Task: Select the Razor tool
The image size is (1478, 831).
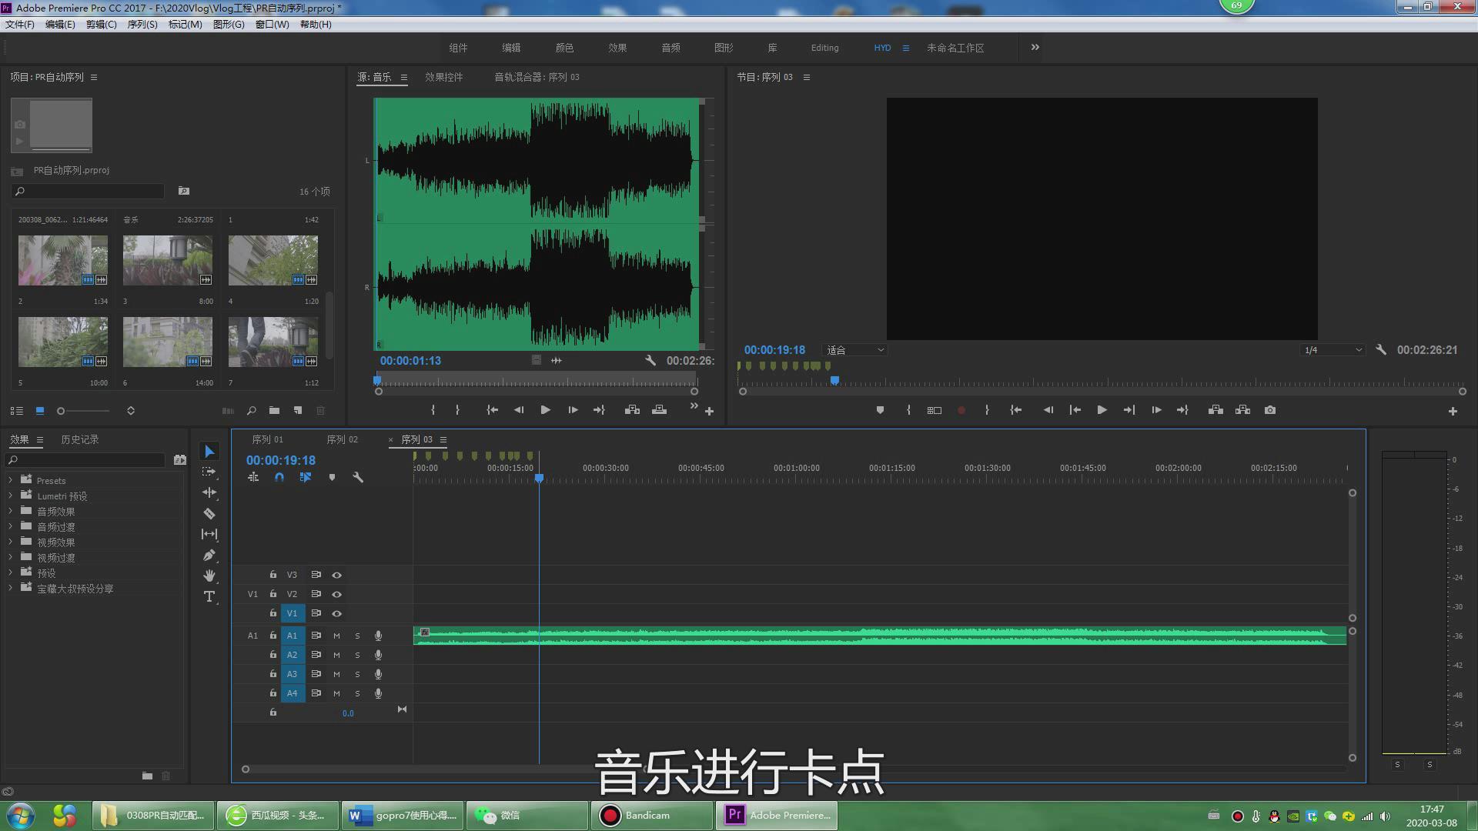Action: (x=209, y=513)
